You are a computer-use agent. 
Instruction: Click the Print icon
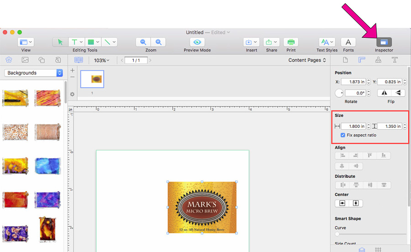[291, 42]
